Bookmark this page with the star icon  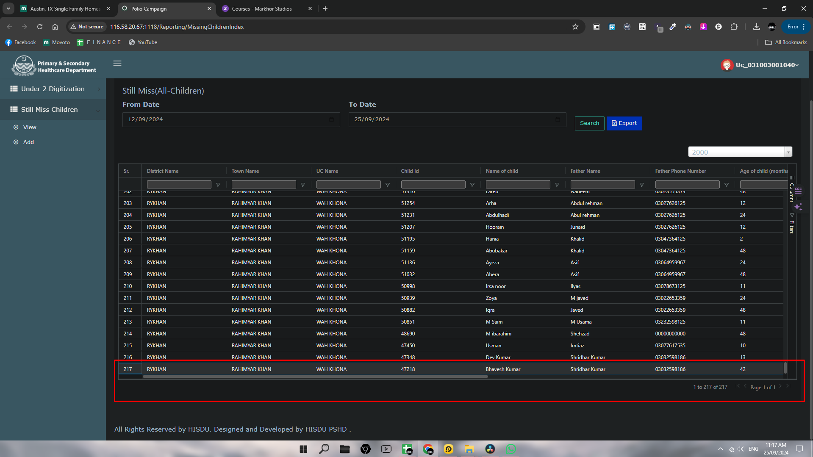(x=575, y=27)
